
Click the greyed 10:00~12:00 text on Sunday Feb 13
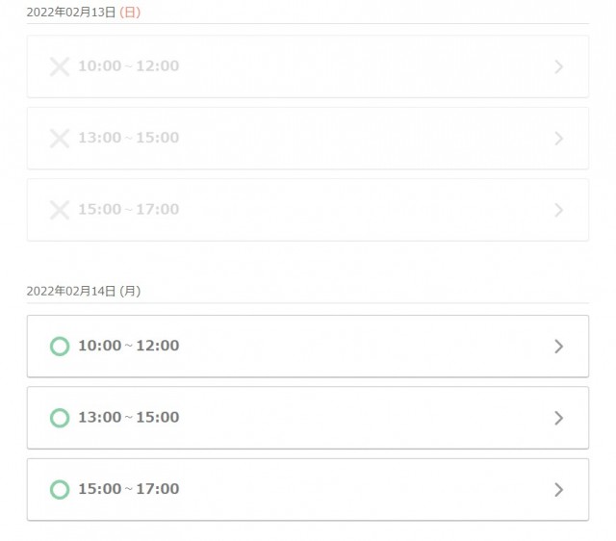128,66
